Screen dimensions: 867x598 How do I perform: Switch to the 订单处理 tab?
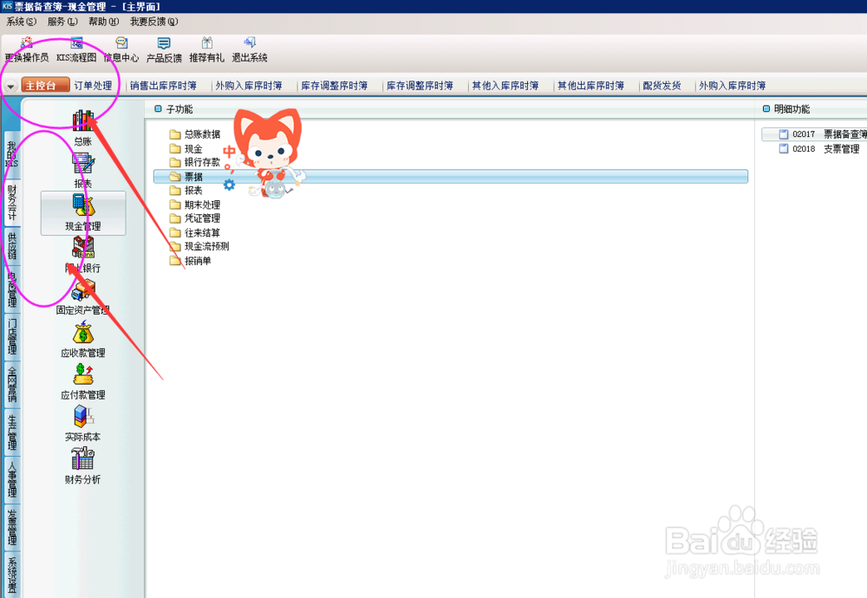[93, 86]
